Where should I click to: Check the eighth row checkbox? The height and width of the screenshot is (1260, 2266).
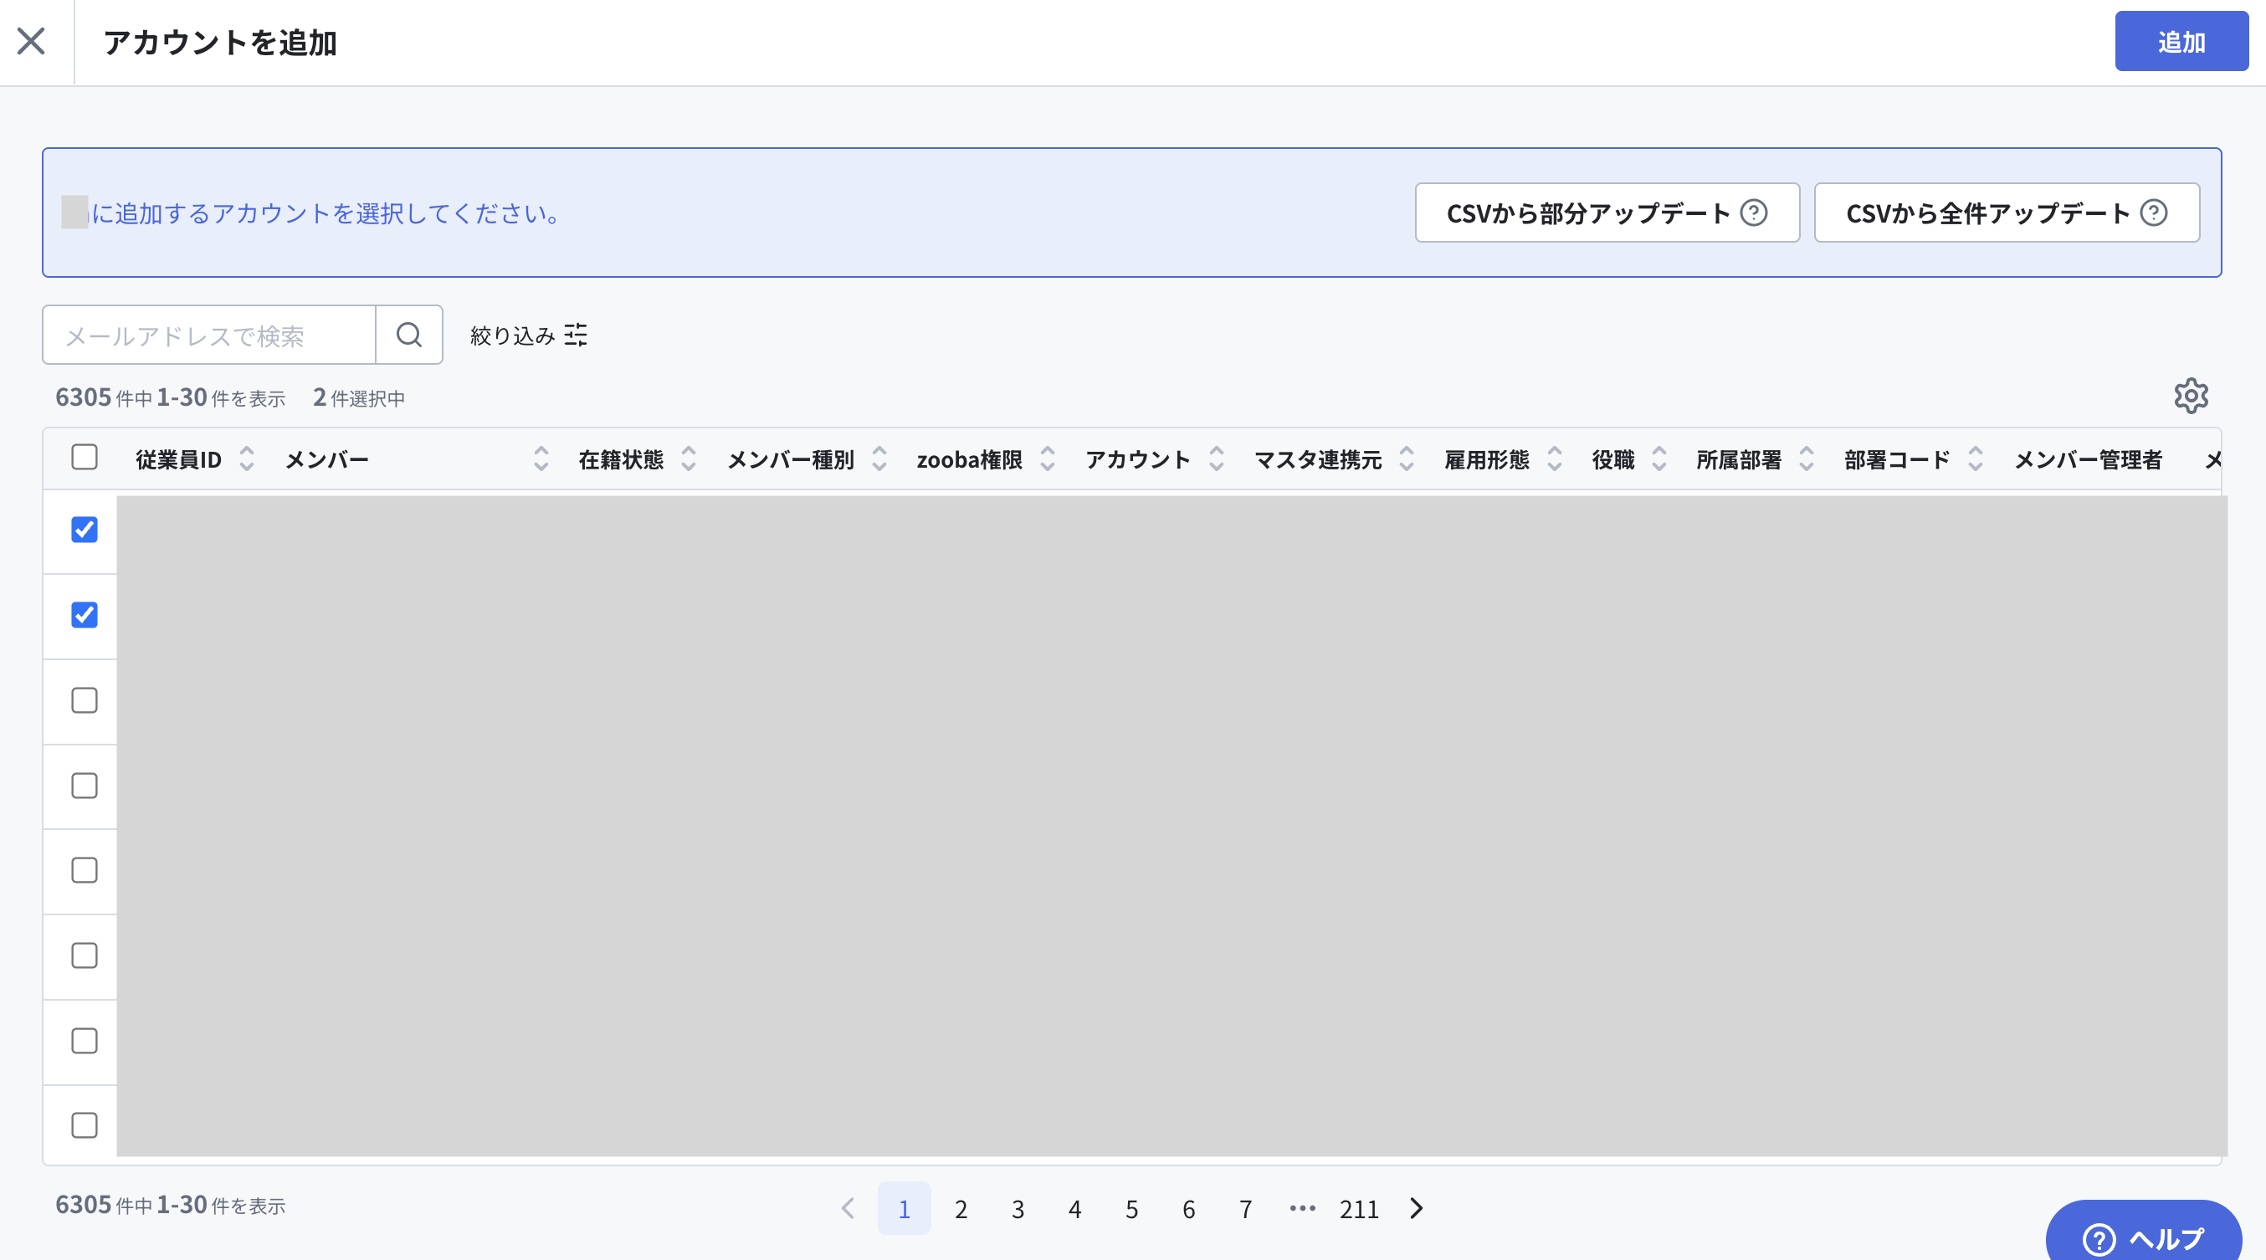coord(85,1125)
